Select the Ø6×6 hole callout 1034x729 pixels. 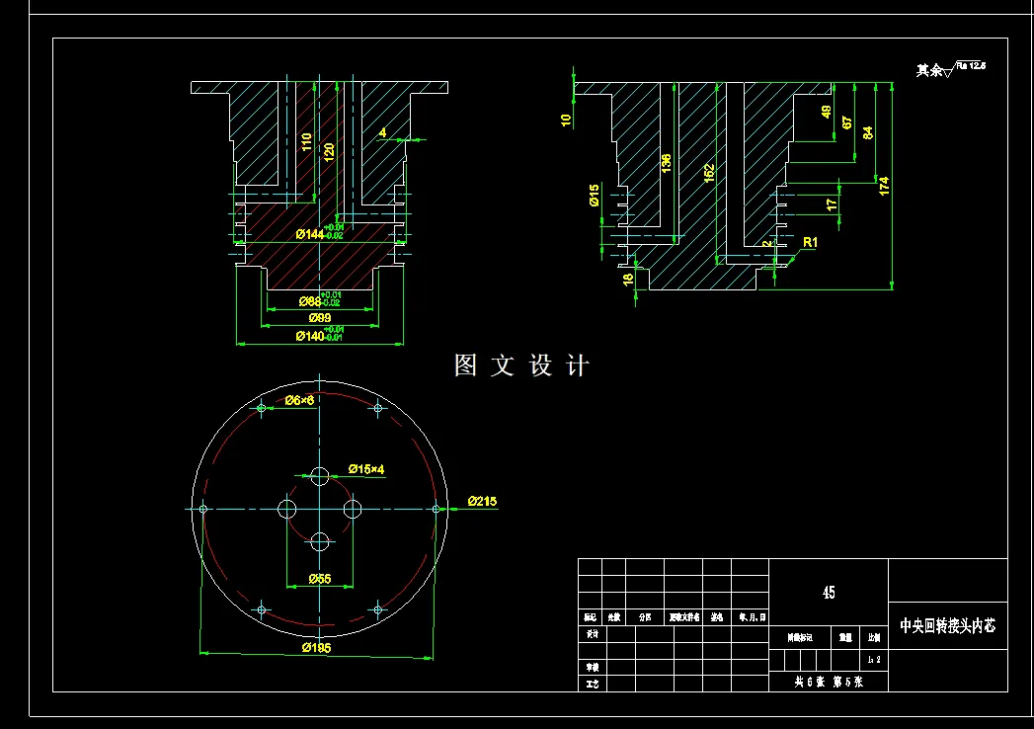[x=299, y=400]
